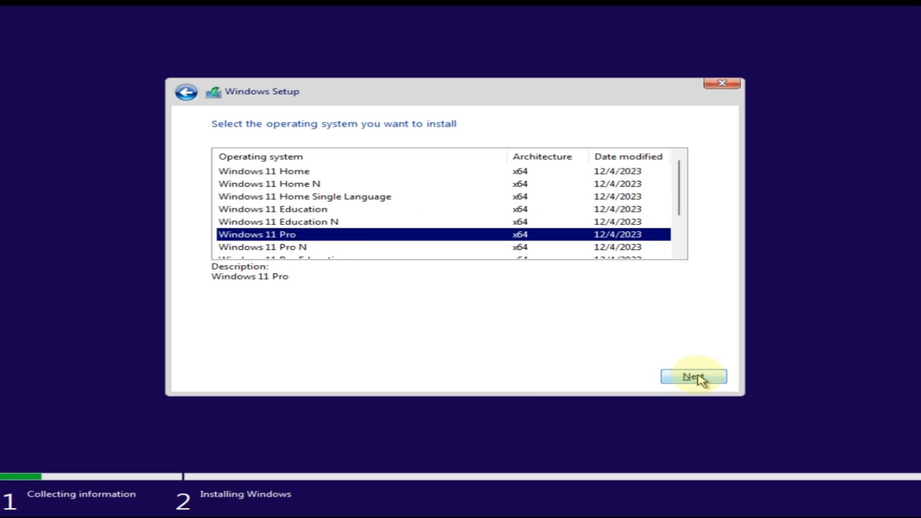Screen dimensions: 921x518
Task: Click the Architecture column header
Action: 547,156
